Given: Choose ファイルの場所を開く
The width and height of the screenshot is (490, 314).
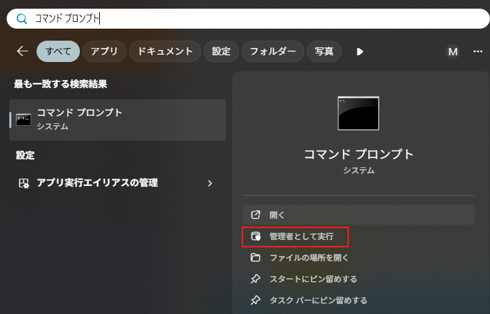Looking at the screenshot, I should click(359, 257).
